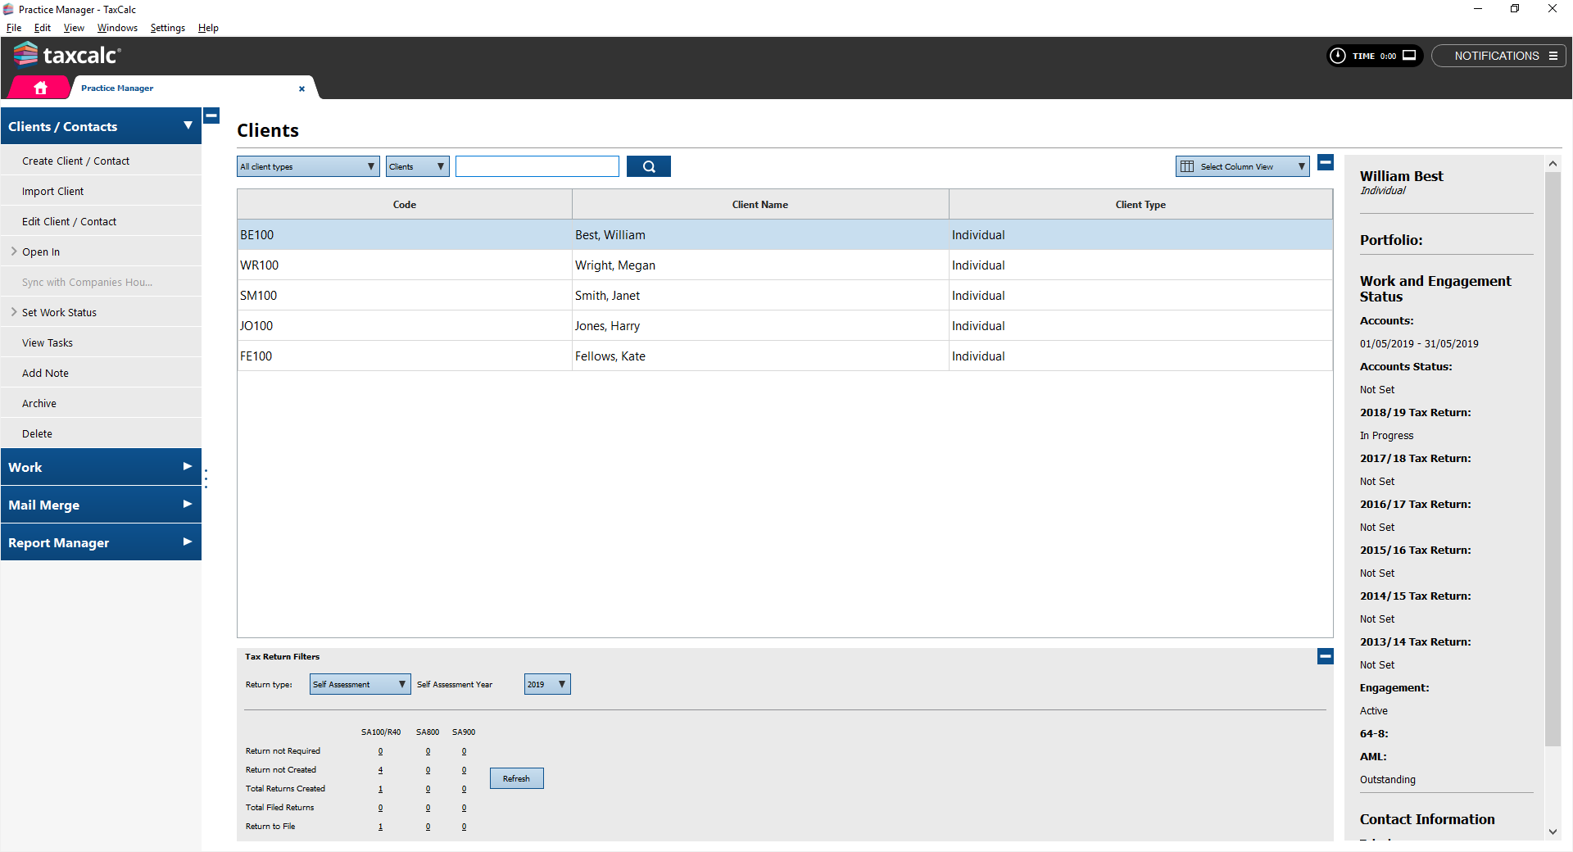
Task: Click the timer display screen icon
Action: 1409,56
